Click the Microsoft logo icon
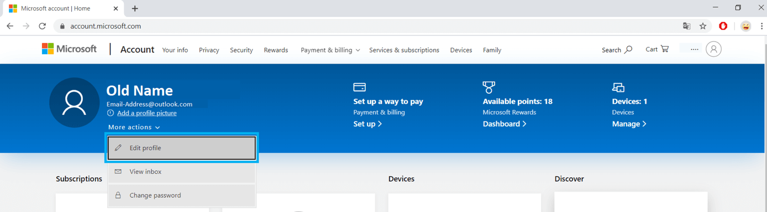This screenshot has width=767, height=212. [x=48, y=49]
